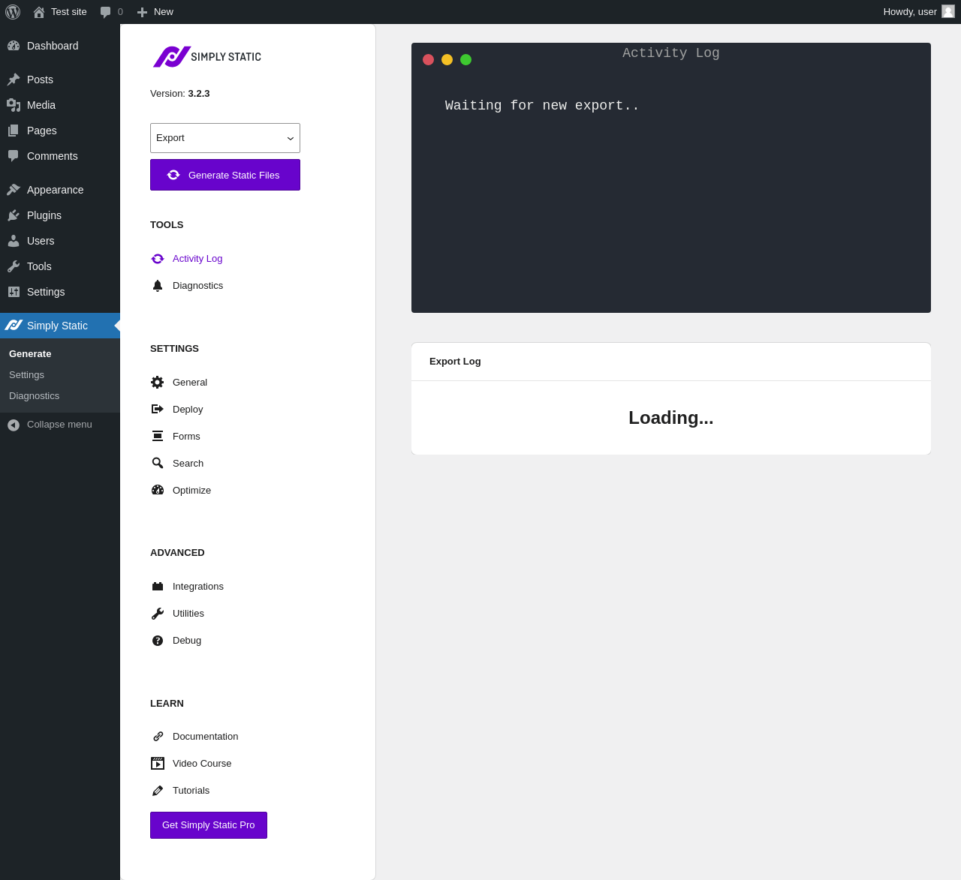961x880 pixels.
Task: Click the Appearance paintbrush icon
Action: (14, 190)
